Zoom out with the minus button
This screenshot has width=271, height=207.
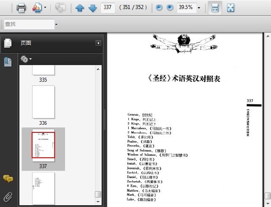point(159,7)
